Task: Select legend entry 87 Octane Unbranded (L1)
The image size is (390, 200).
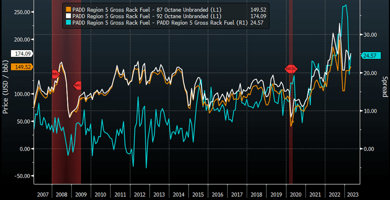Action: pos(146,10)
